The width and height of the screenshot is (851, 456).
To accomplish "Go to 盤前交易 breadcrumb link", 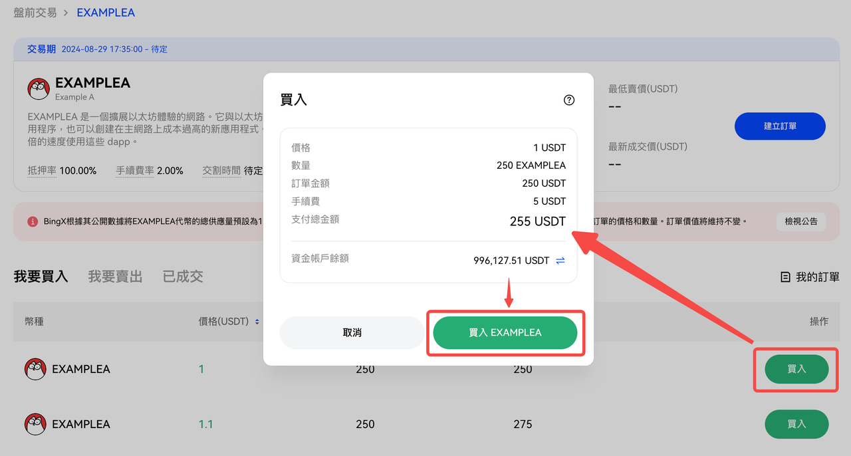I will 34,13.
